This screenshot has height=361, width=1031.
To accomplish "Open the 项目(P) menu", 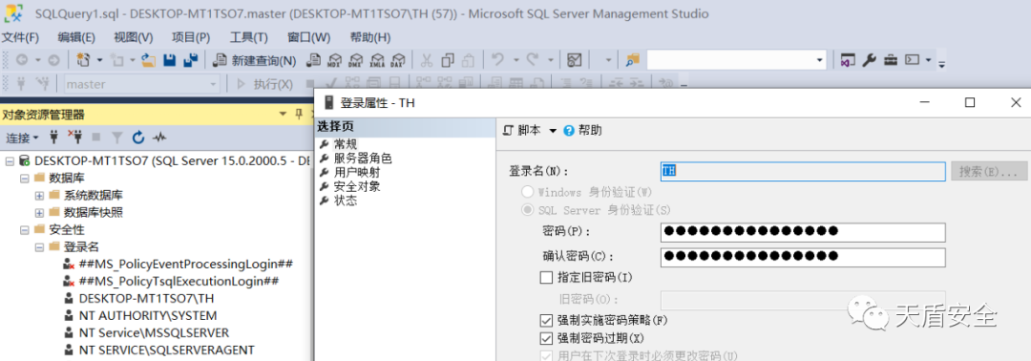I will (x=191, y=37).
